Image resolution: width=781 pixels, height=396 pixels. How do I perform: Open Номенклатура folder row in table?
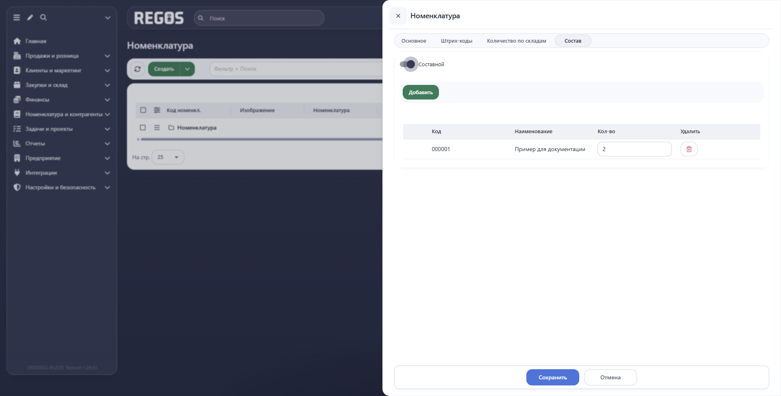click(197, 128)
